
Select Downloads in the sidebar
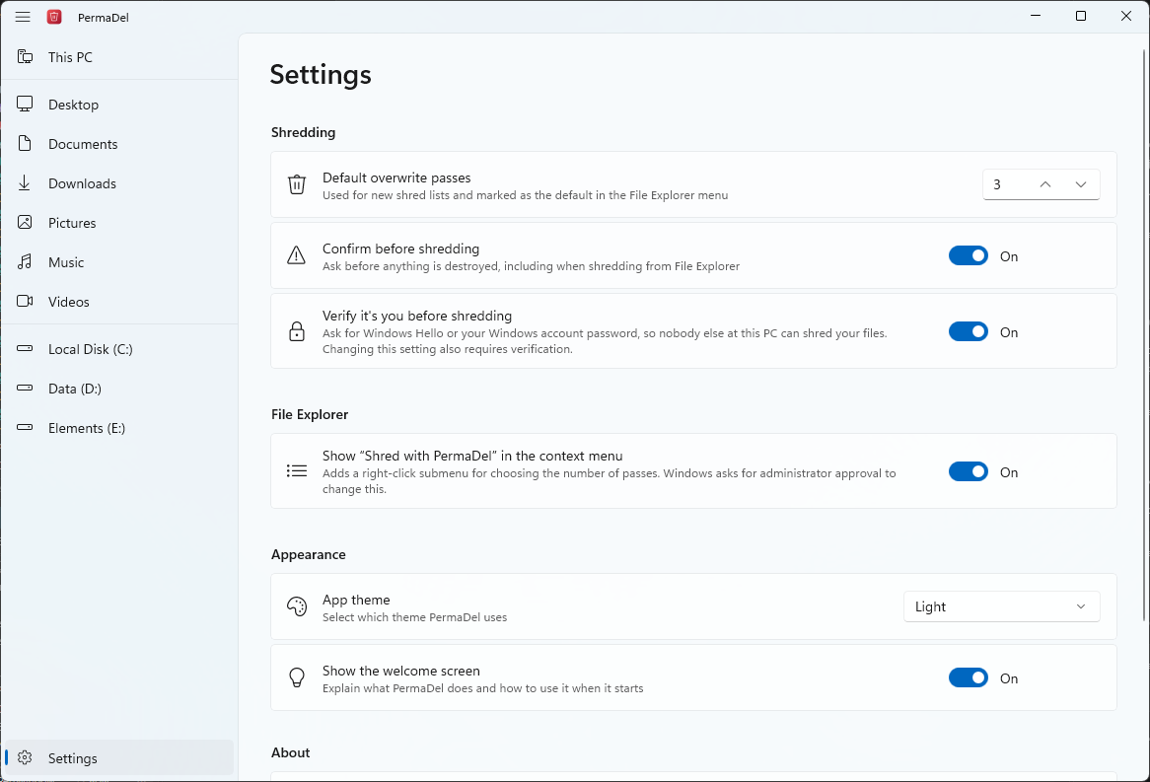(119, 183)
